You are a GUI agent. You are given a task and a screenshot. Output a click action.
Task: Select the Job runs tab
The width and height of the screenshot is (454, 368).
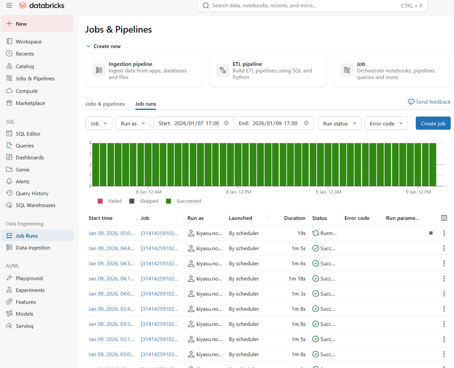146,104
